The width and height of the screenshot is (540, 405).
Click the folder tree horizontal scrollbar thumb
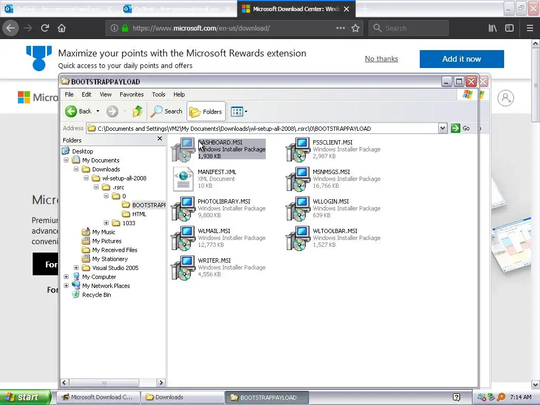coord(104,383)
